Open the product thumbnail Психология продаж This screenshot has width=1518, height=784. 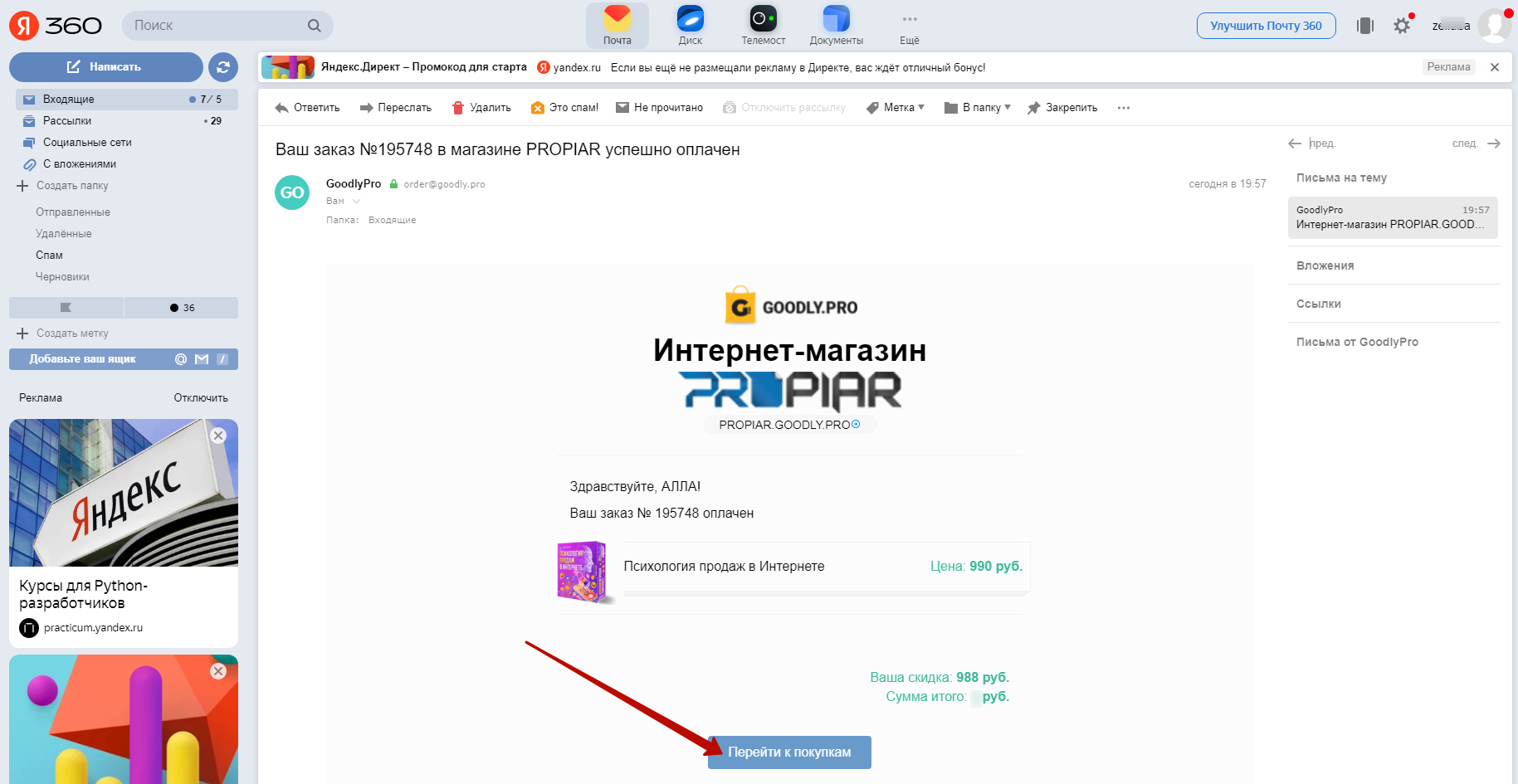583,572
